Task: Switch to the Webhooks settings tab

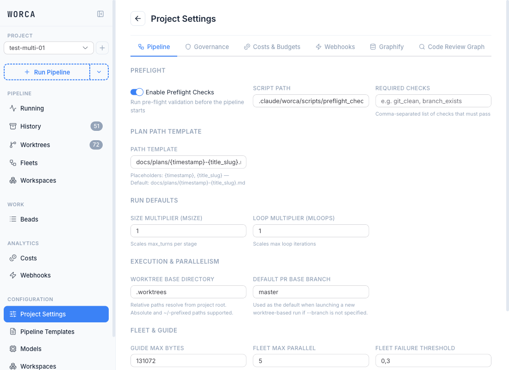Action: click(335, 47)
